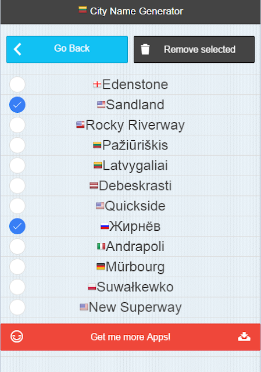Click the English flag beside Edenstone

pyautogui.click(x=97, y=84)
